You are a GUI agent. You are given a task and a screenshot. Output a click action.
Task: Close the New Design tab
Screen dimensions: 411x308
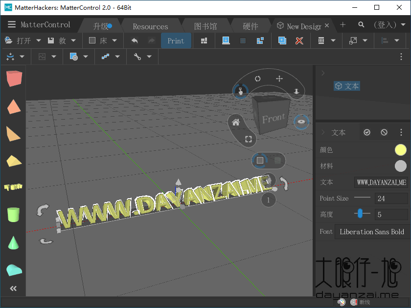(x=327, y=25)
